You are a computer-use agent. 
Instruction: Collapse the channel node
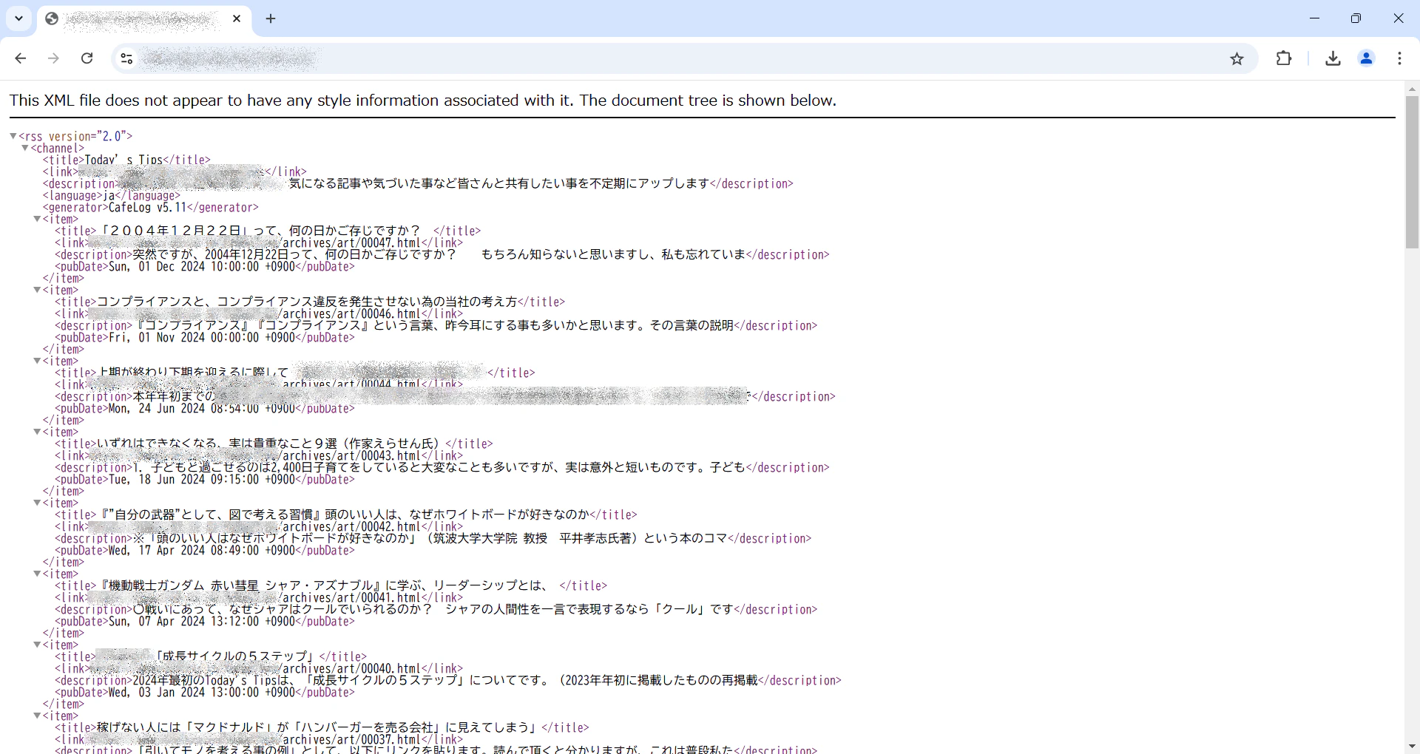25,148
